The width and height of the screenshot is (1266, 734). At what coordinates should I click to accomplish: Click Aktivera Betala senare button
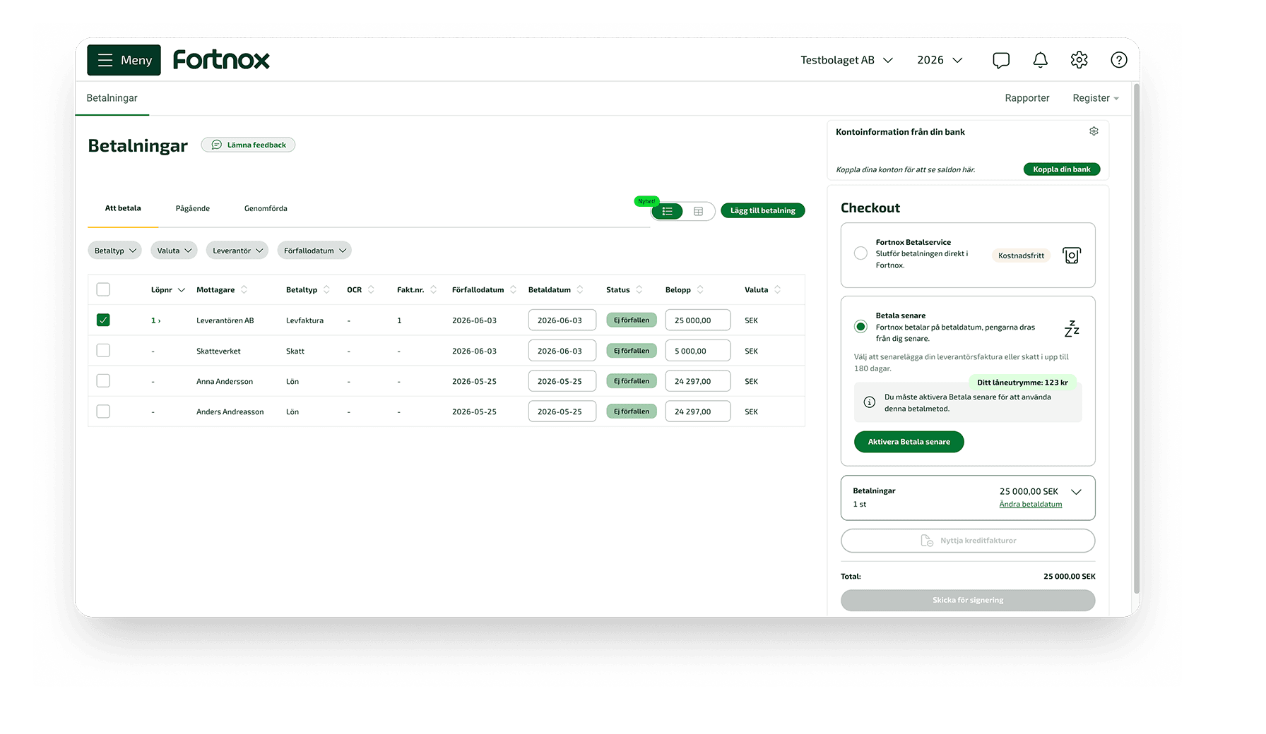pos(909,442)
